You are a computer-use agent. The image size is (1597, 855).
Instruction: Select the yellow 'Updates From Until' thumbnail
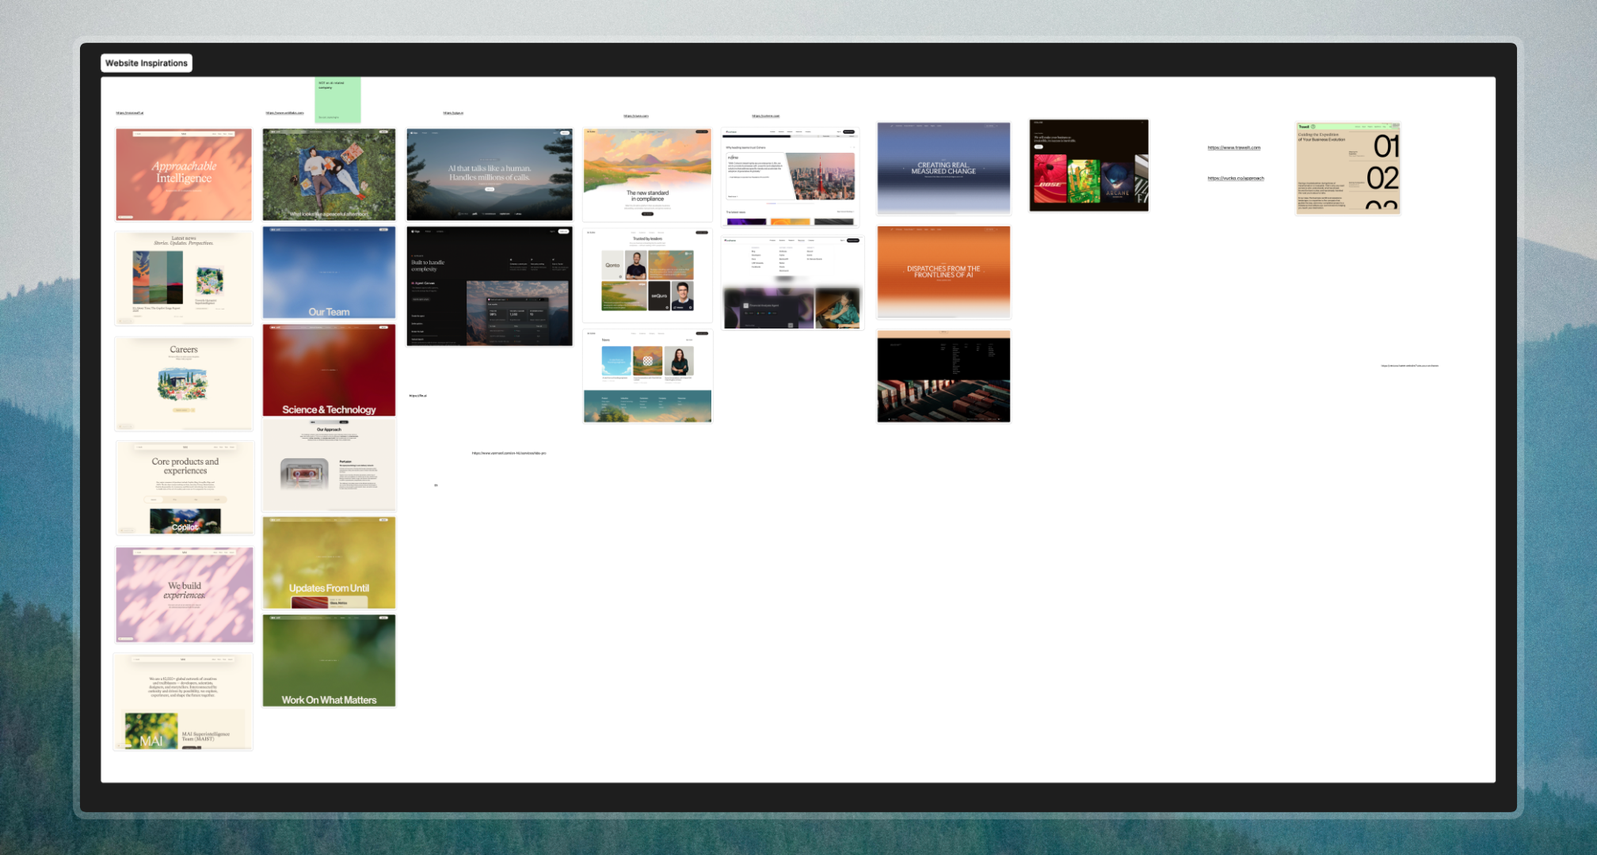[x=329, y=563]
